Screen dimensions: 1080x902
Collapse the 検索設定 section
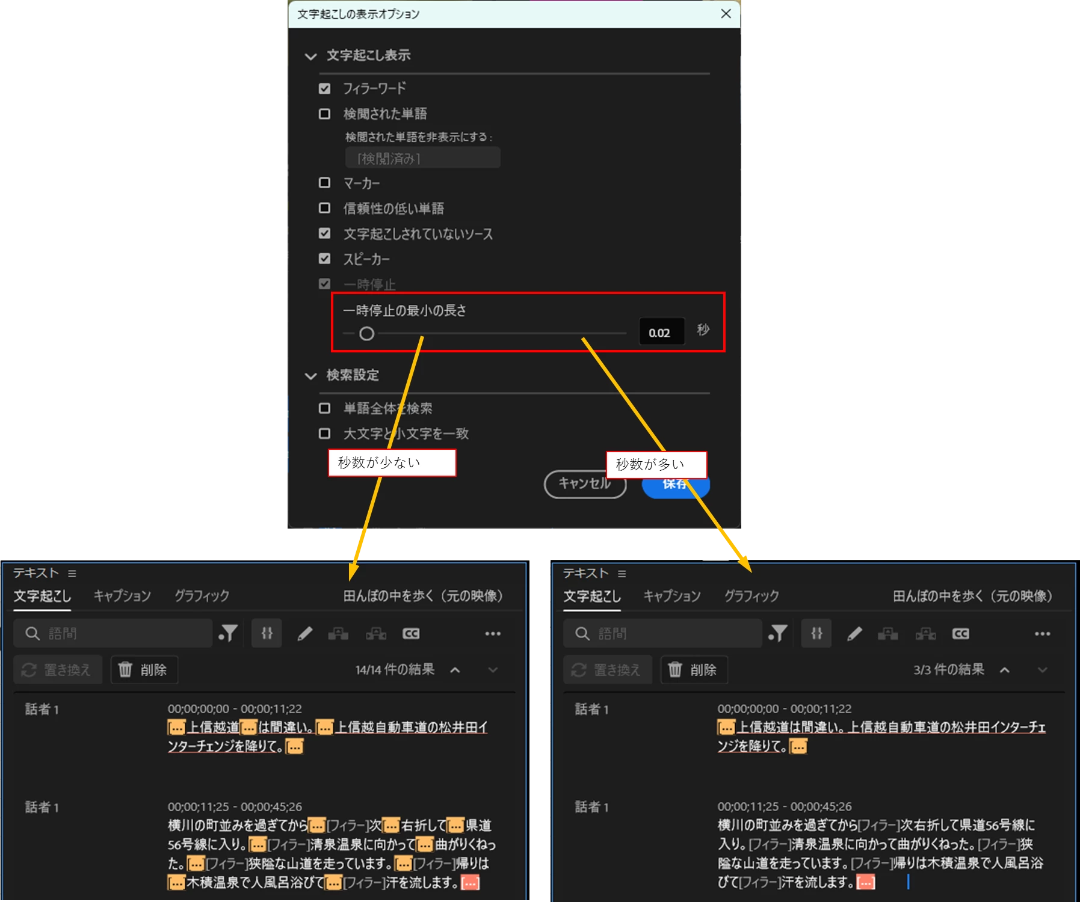coord(310,376)
